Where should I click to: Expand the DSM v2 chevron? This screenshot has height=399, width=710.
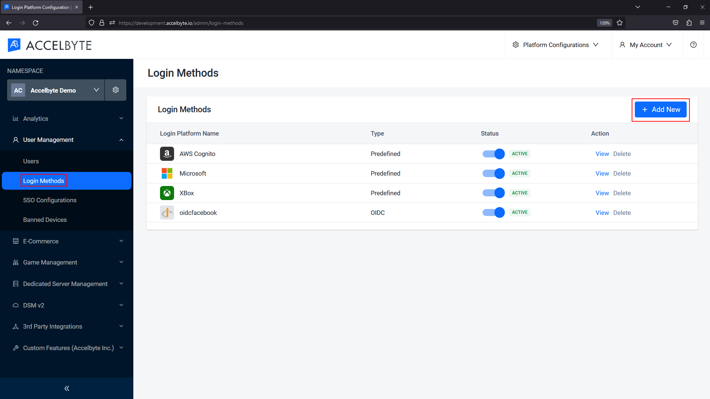click(121, 305)
